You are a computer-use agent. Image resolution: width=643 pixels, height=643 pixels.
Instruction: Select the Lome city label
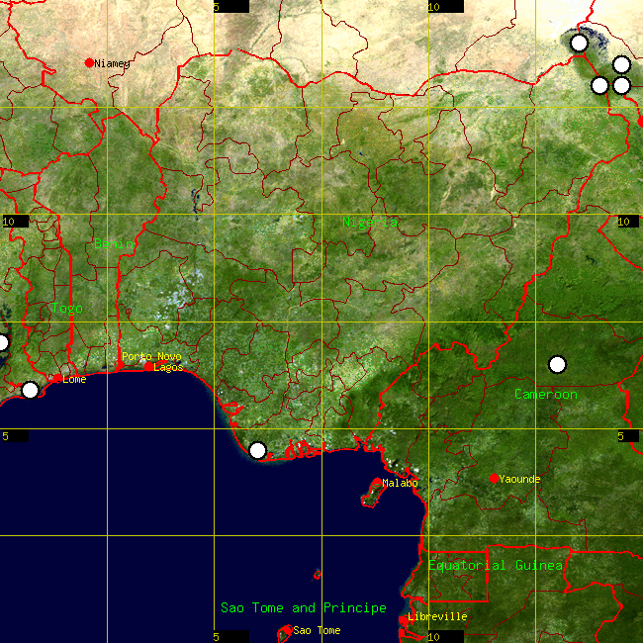(x=74, y=379)
